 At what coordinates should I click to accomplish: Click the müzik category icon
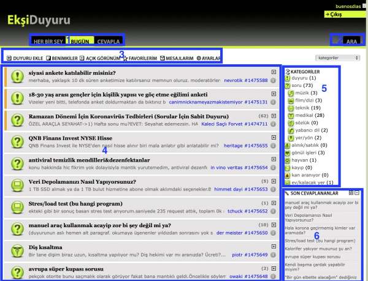click(291, 93)
